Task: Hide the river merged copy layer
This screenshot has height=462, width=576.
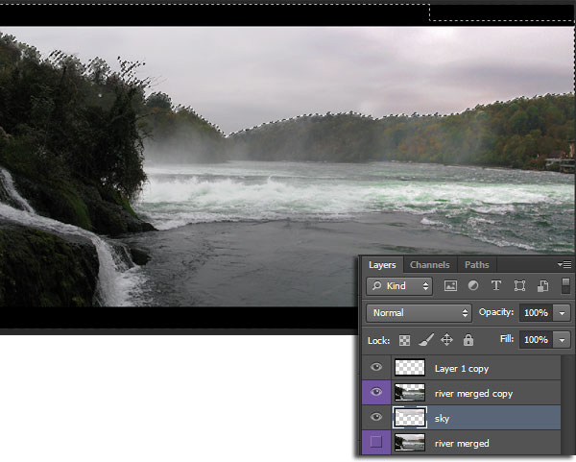Action: (x=375, y=392)
